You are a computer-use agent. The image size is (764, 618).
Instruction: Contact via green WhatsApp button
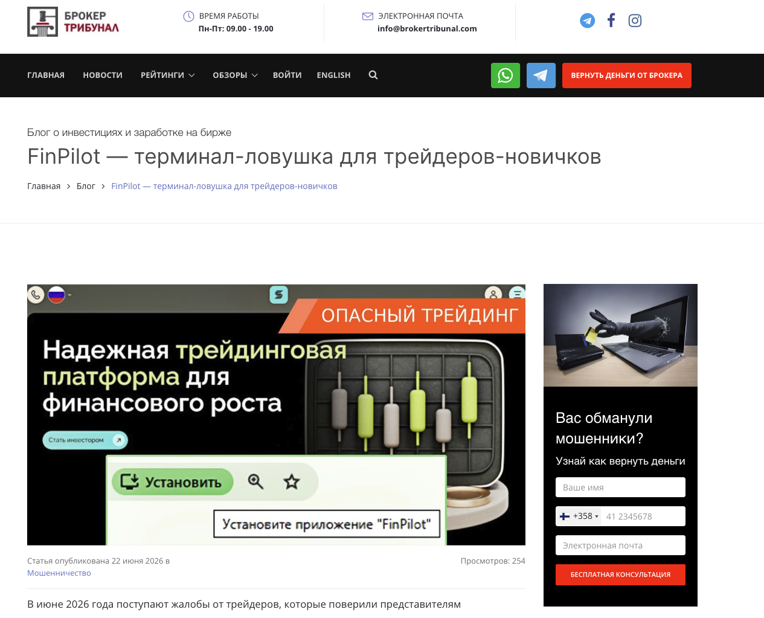(x=506, y=76)
